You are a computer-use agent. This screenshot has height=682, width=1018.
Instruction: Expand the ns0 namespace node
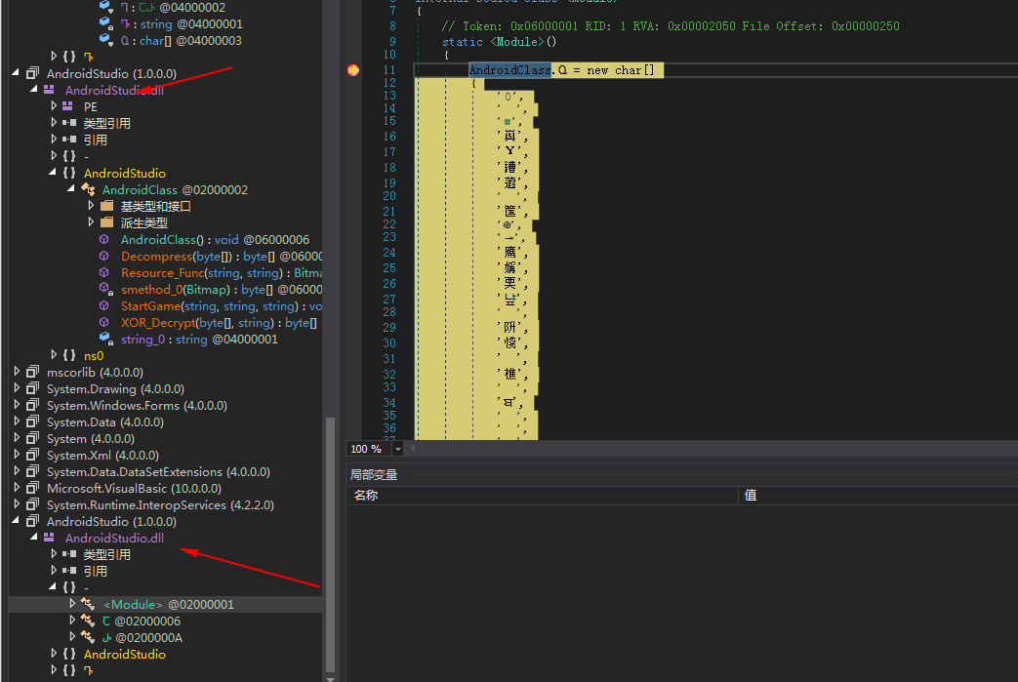coord(54,355)
